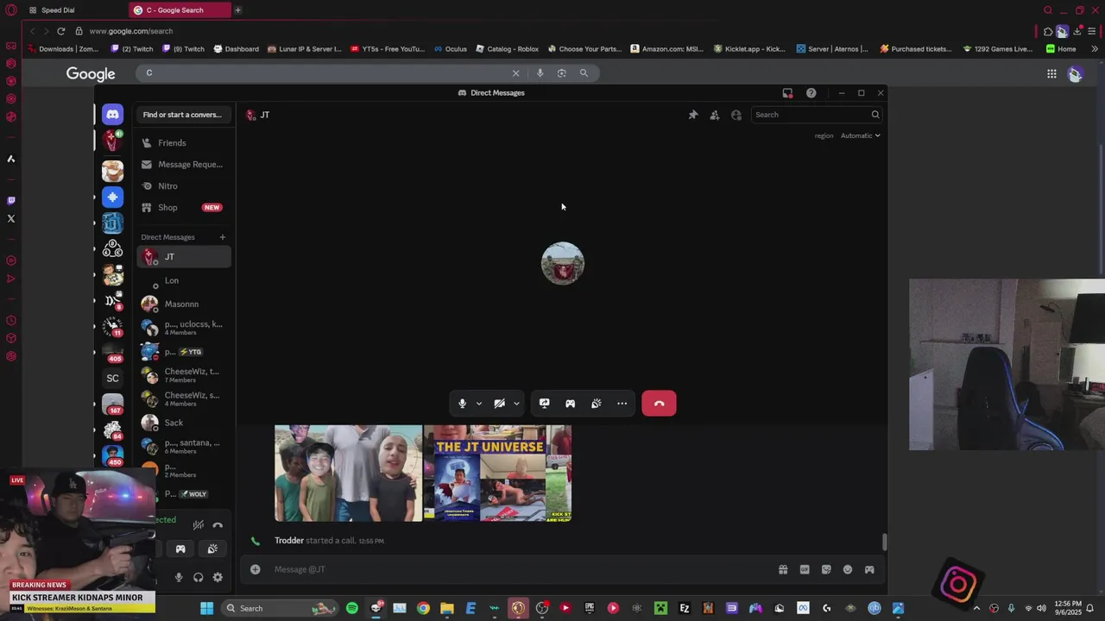This screenshot has width=1105, height=621.
Task: Open THE JT UNIVERSE image
Action: click(x=498, y=474)
